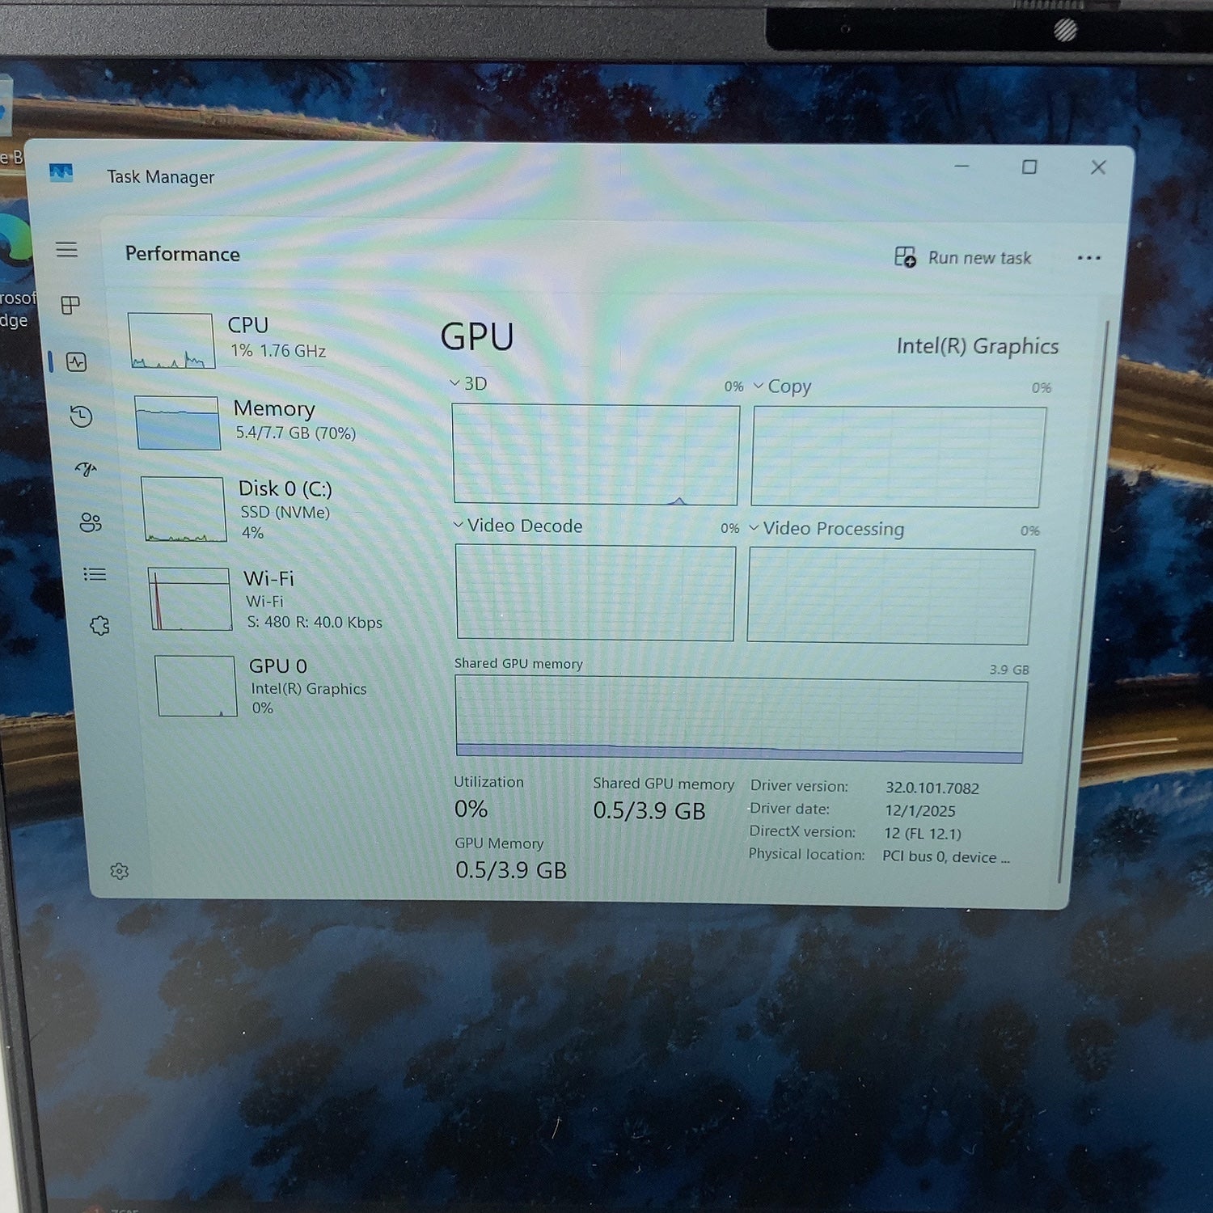1213x1213 pixels.
Task: Click the Task Manager app icon in title bar
Action: tap(61, 172)
